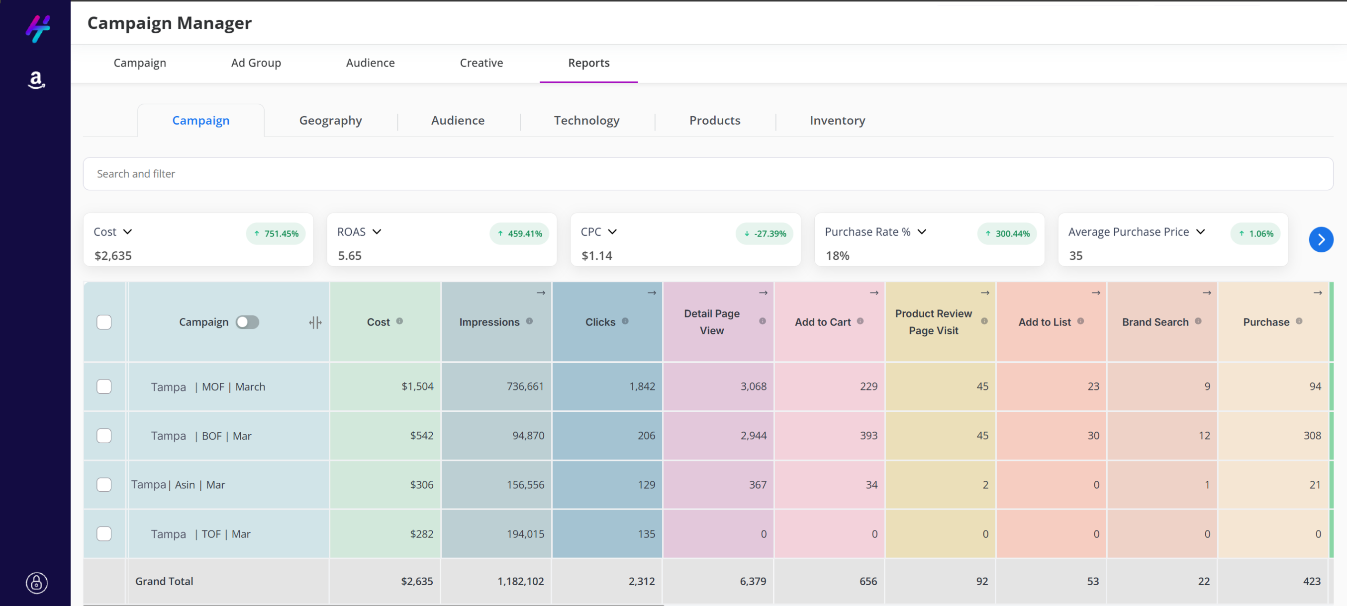Open the Tampa BOF Mar campaign
The height and width of the screenshot is (606, 1347).
tap(201, 436)
